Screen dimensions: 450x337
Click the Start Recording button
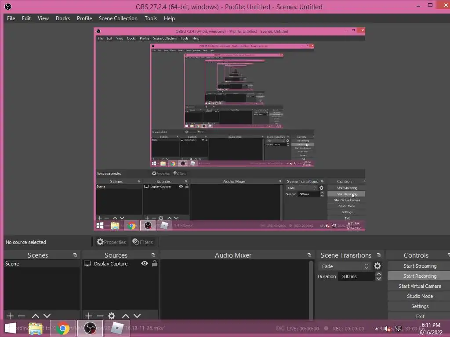(x=420, y=276)
